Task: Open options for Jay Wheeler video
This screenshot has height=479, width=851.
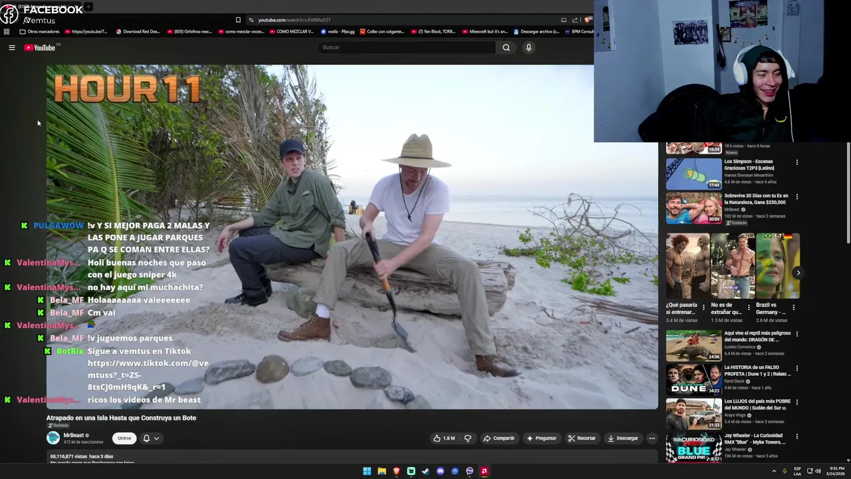Action: pos(797,436)
